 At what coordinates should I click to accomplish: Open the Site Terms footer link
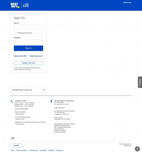click(x=52, y=150)
